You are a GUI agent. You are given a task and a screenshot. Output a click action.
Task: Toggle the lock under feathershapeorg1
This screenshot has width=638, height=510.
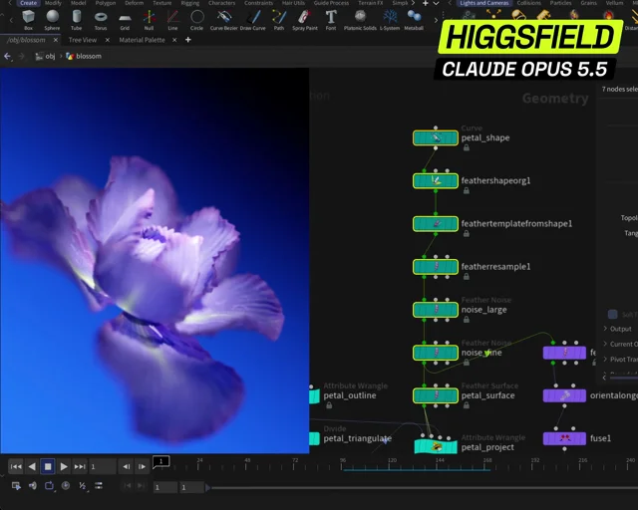coord(467,190)
